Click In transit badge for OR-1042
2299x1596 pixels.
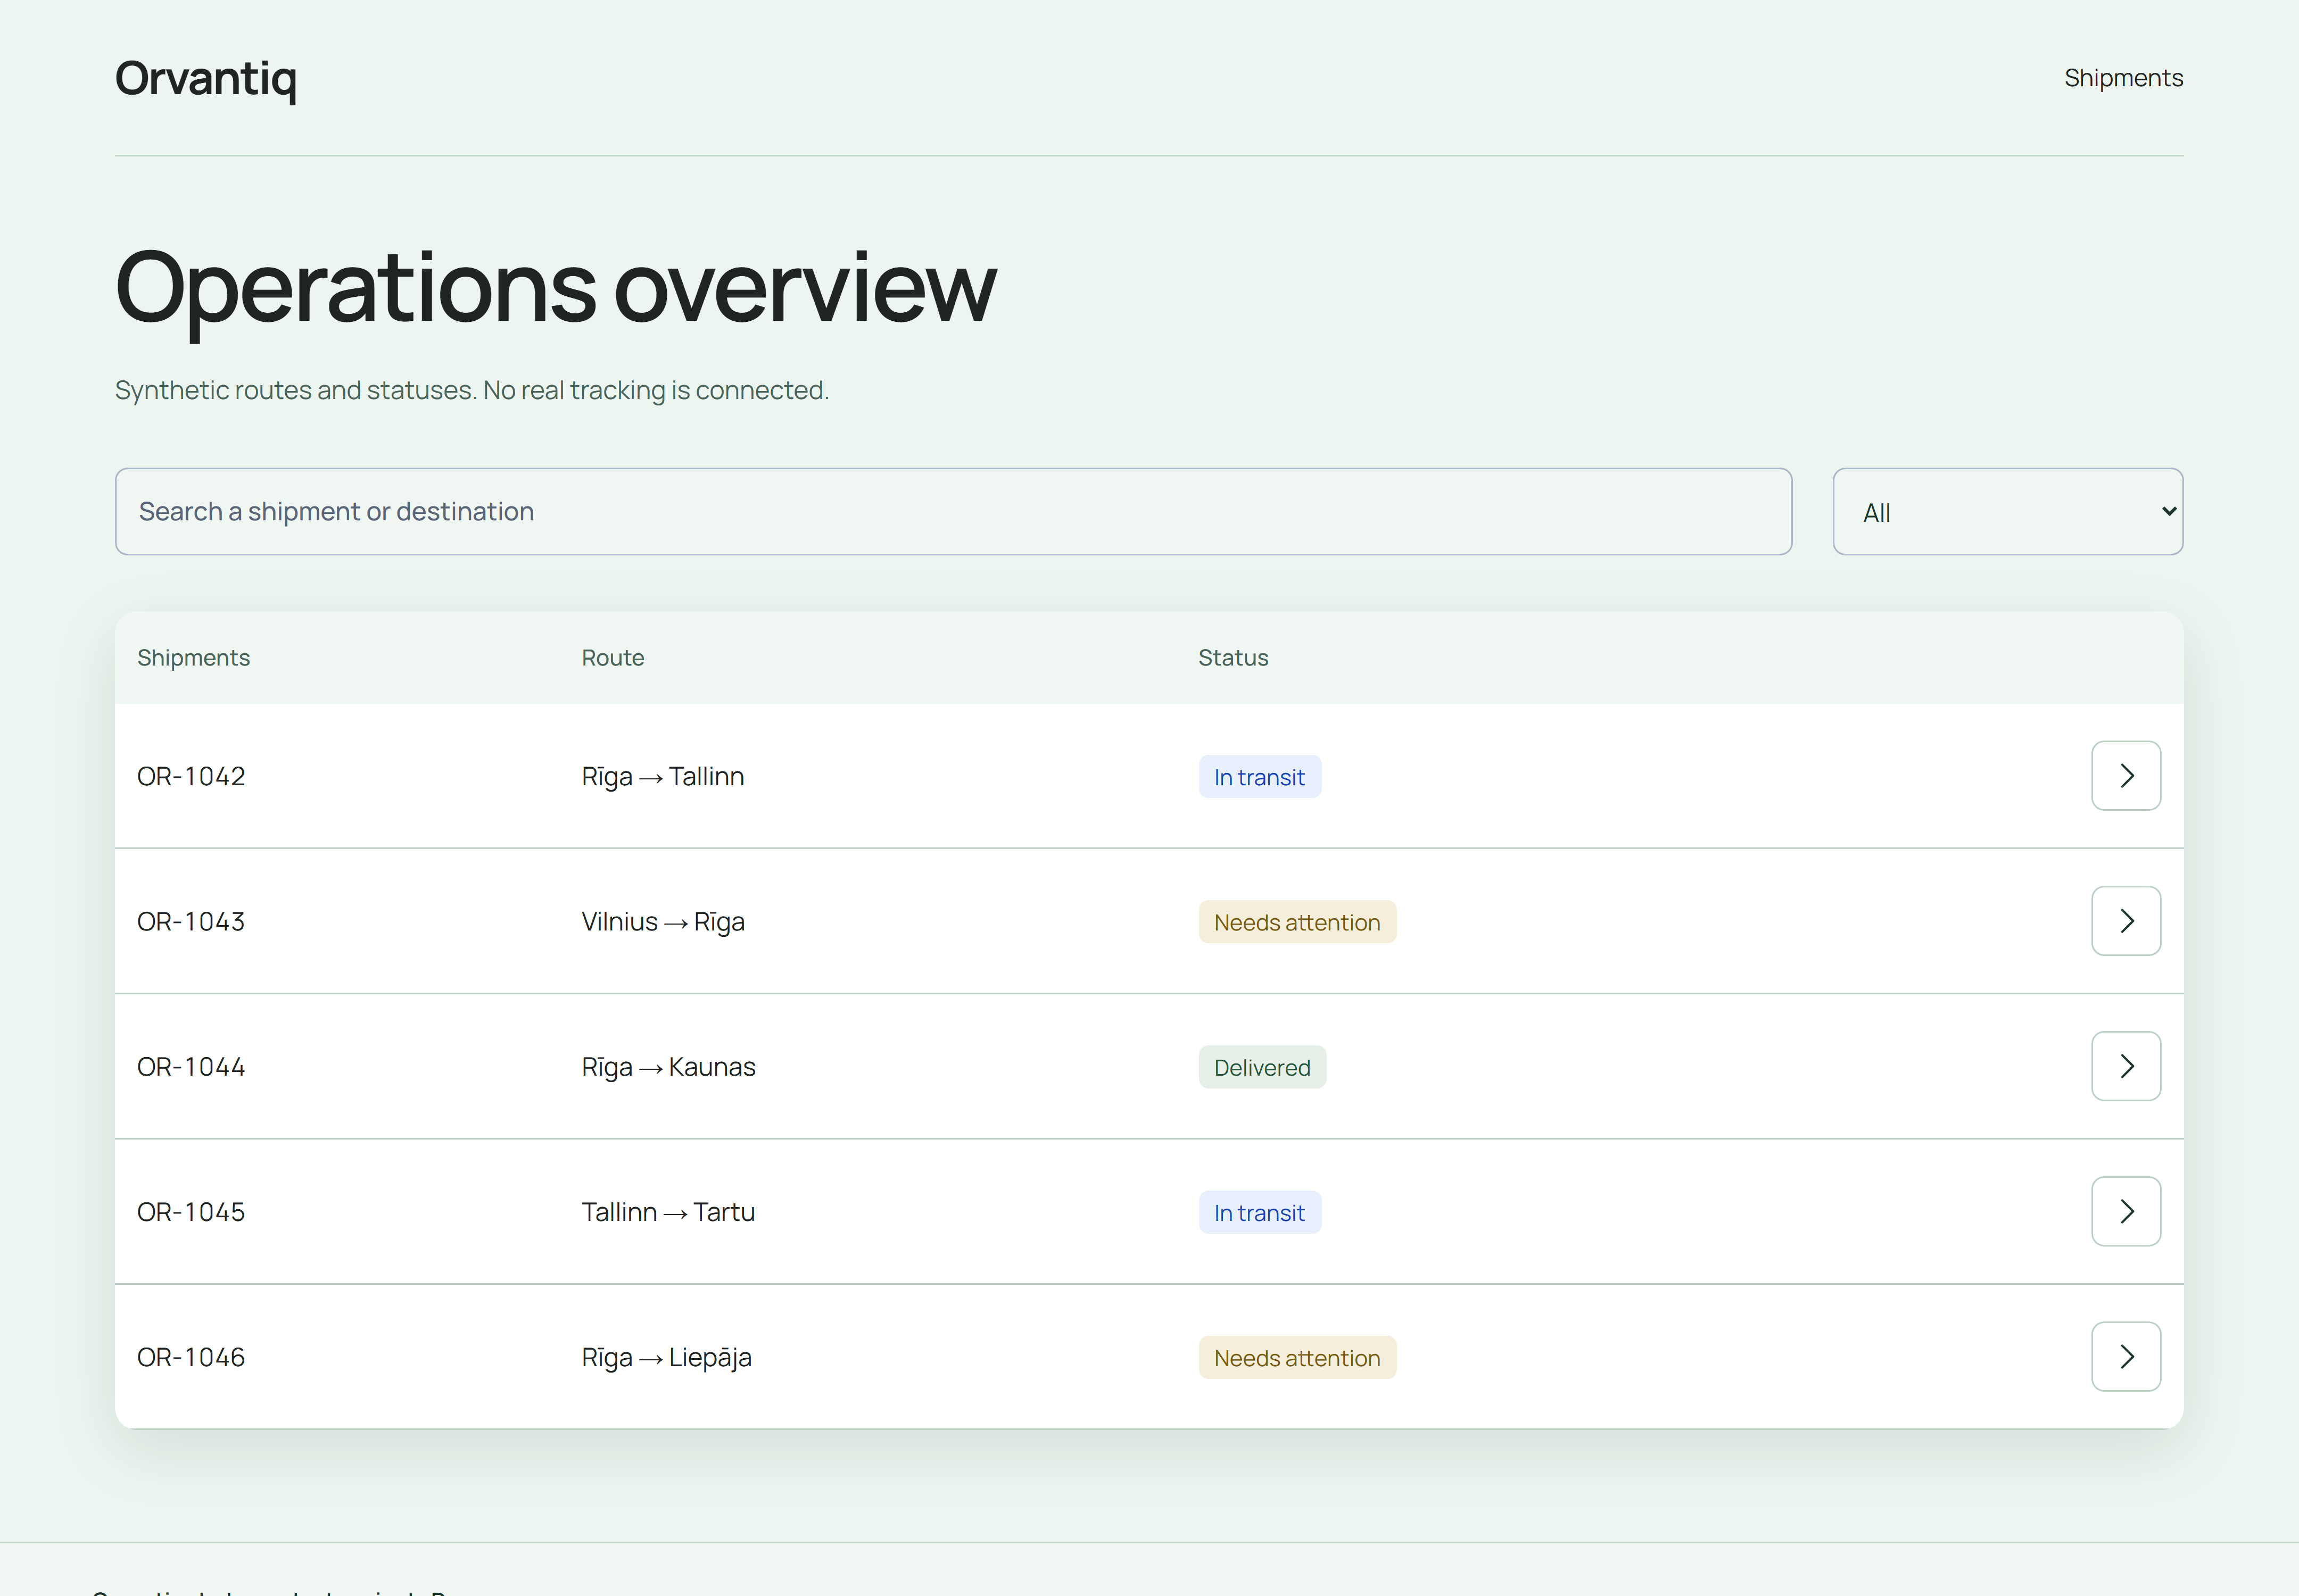(1260, 777)
